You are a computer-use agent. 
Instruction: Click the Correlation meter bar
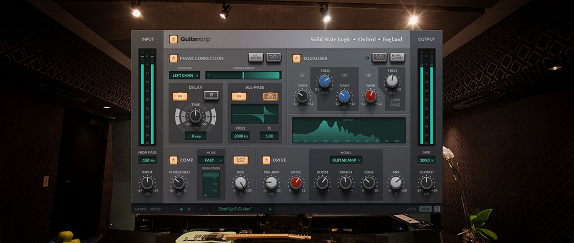(243, 75)
